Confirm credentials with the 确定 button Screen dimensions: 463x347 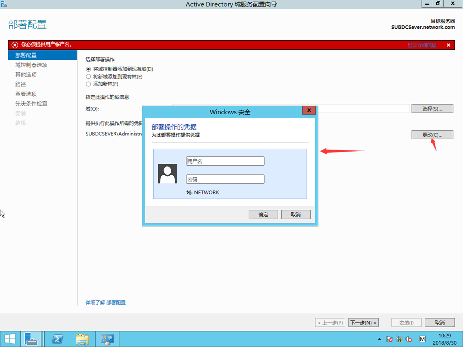263,215
